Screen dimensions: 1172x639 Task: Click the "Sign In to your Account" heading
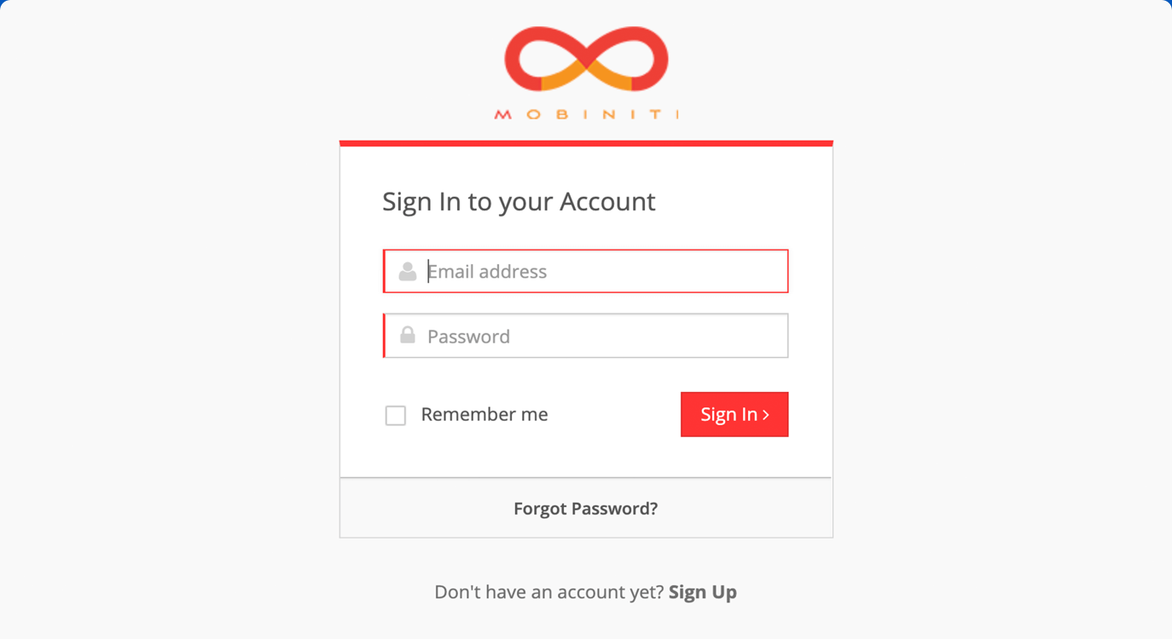point(519,201)
